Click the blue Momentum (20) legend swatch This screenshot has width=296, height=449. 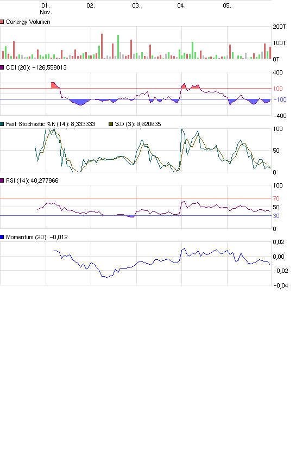point(2,237)
